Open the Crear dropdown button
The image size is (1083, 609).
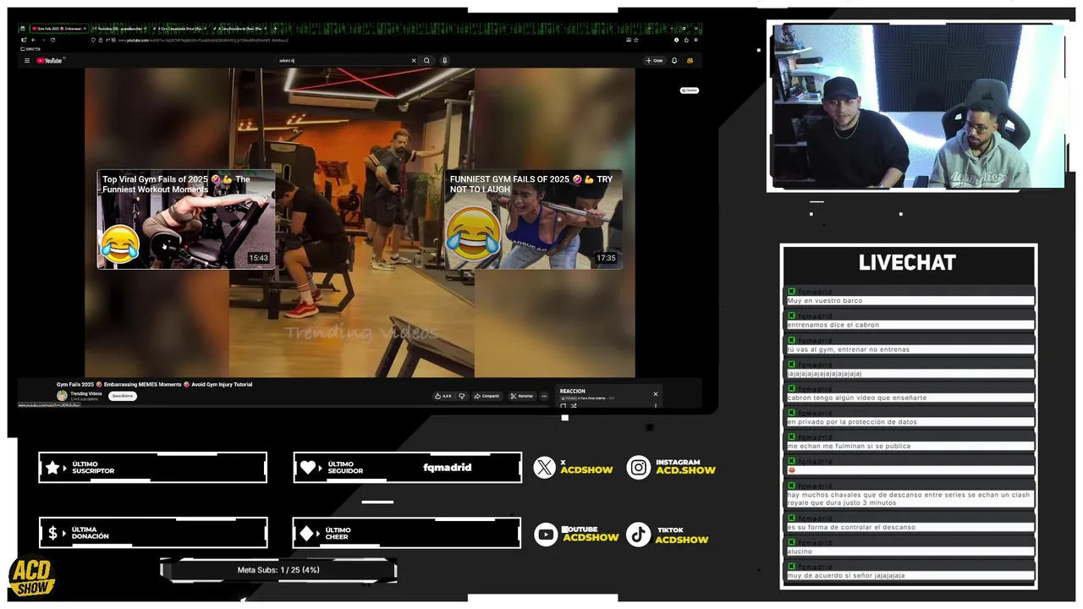[x=654, y=61]
